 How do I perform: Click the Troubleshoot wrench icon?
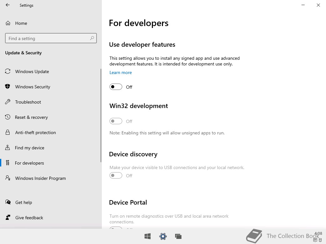pos(8,102)
